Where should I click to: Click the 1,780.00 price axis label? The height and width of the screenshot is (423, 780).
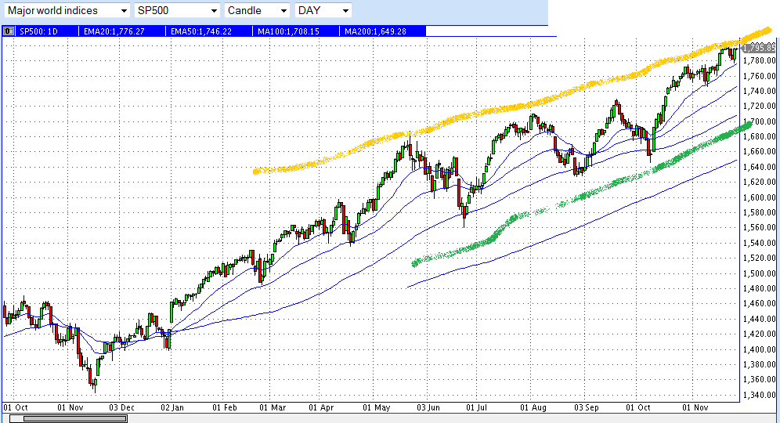[759, 61]
